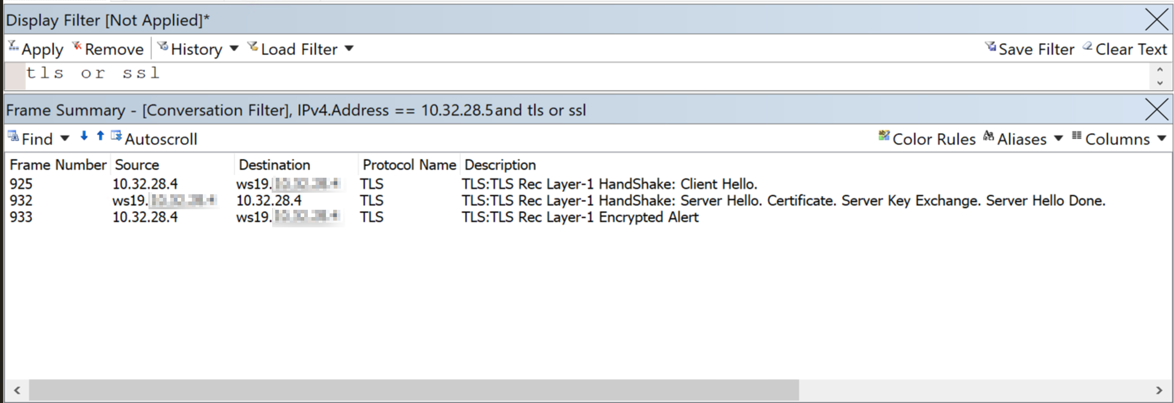
Task: Click the Find binoculars icon
Action: [13, 136]
